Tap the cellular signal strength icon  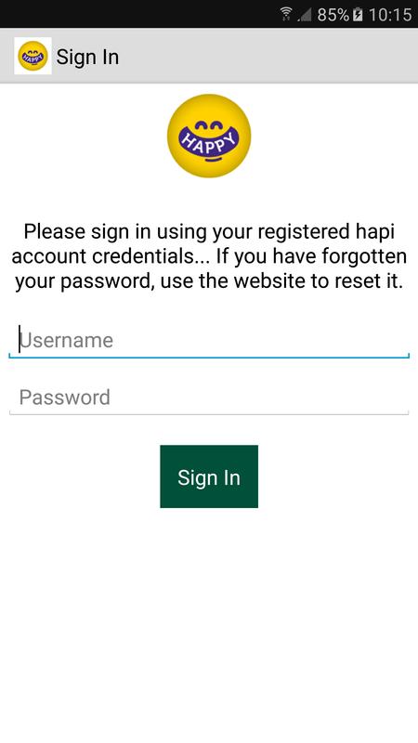305,15
